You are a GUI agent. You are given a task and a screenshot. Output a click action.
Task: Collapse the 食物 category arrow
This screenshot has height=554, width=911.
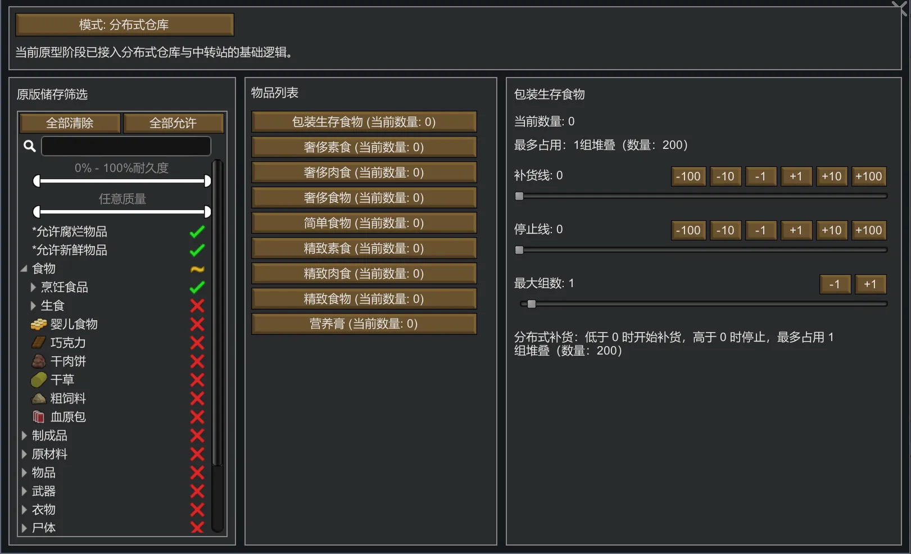click(24, 269)
